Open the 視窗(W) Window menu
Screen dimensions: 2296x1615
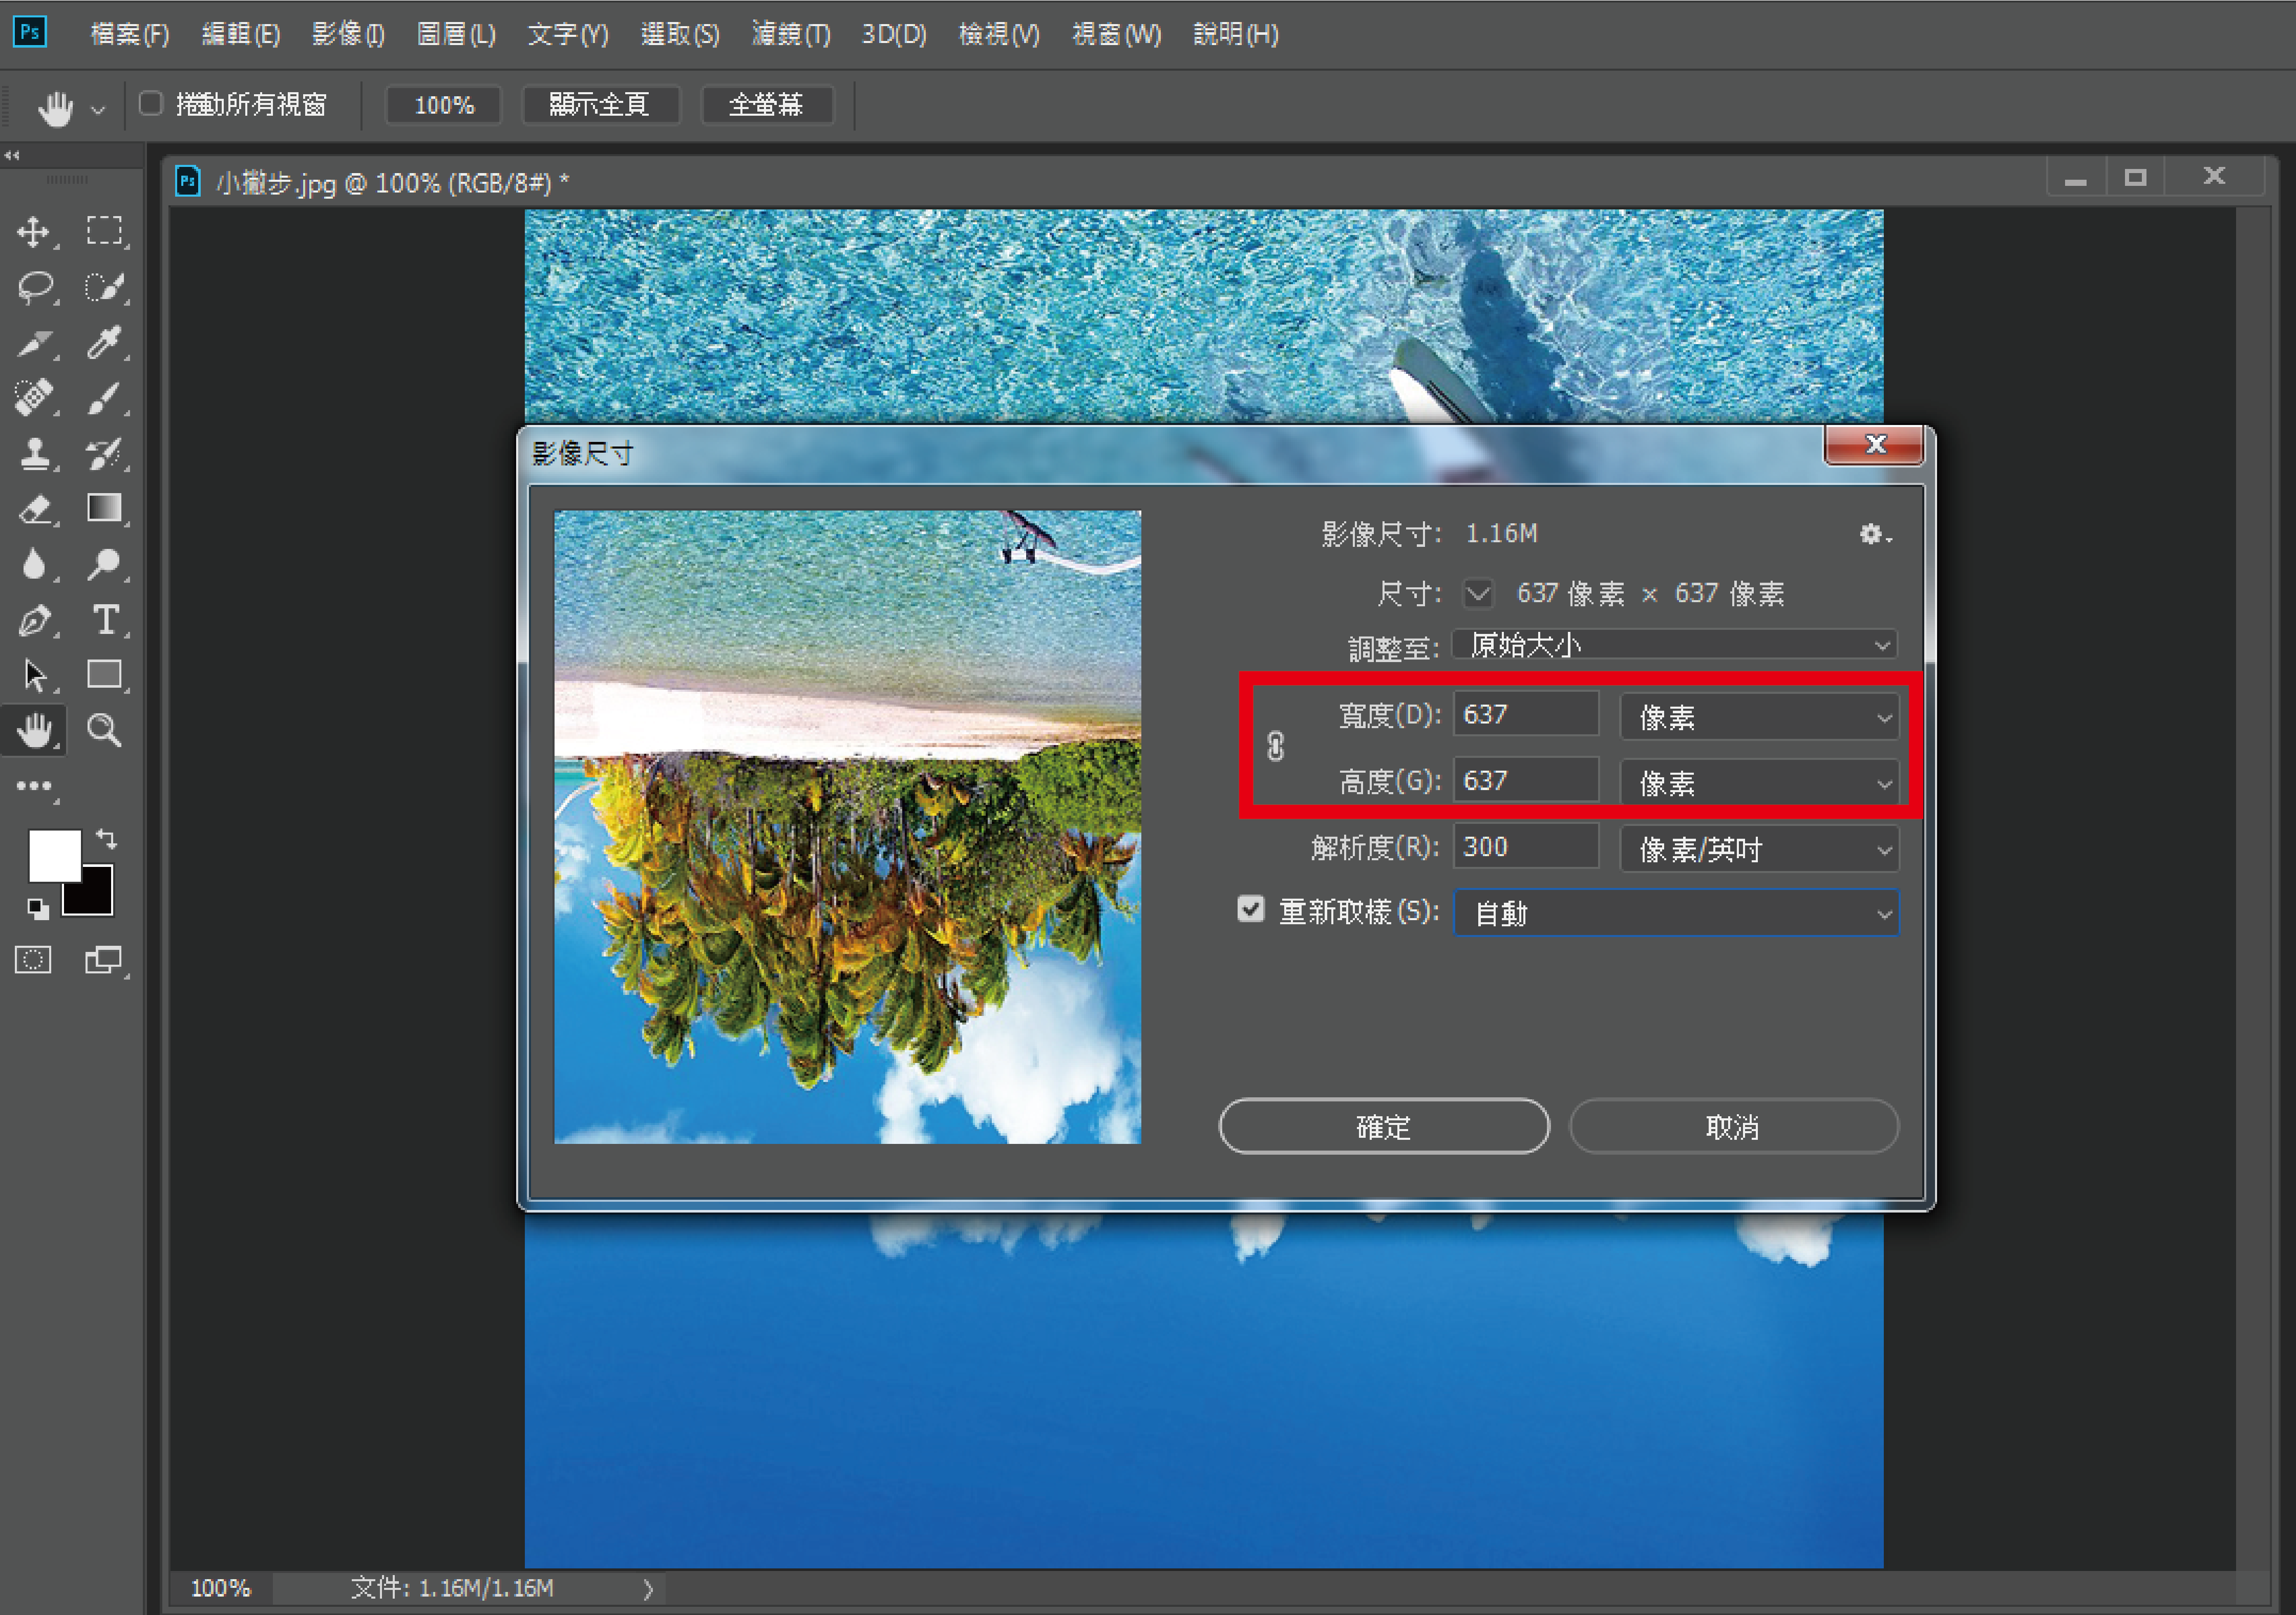coord(1117,35)
